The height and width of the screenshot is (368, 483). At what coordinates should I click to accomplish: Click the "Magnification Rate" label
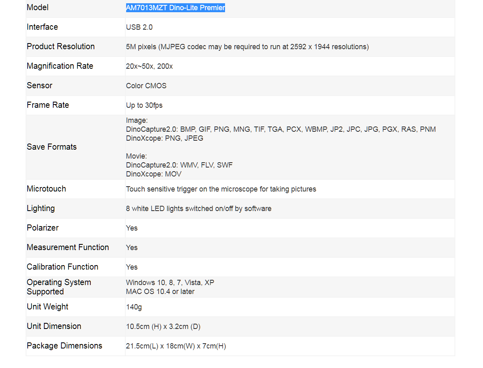tap(60, 66)
